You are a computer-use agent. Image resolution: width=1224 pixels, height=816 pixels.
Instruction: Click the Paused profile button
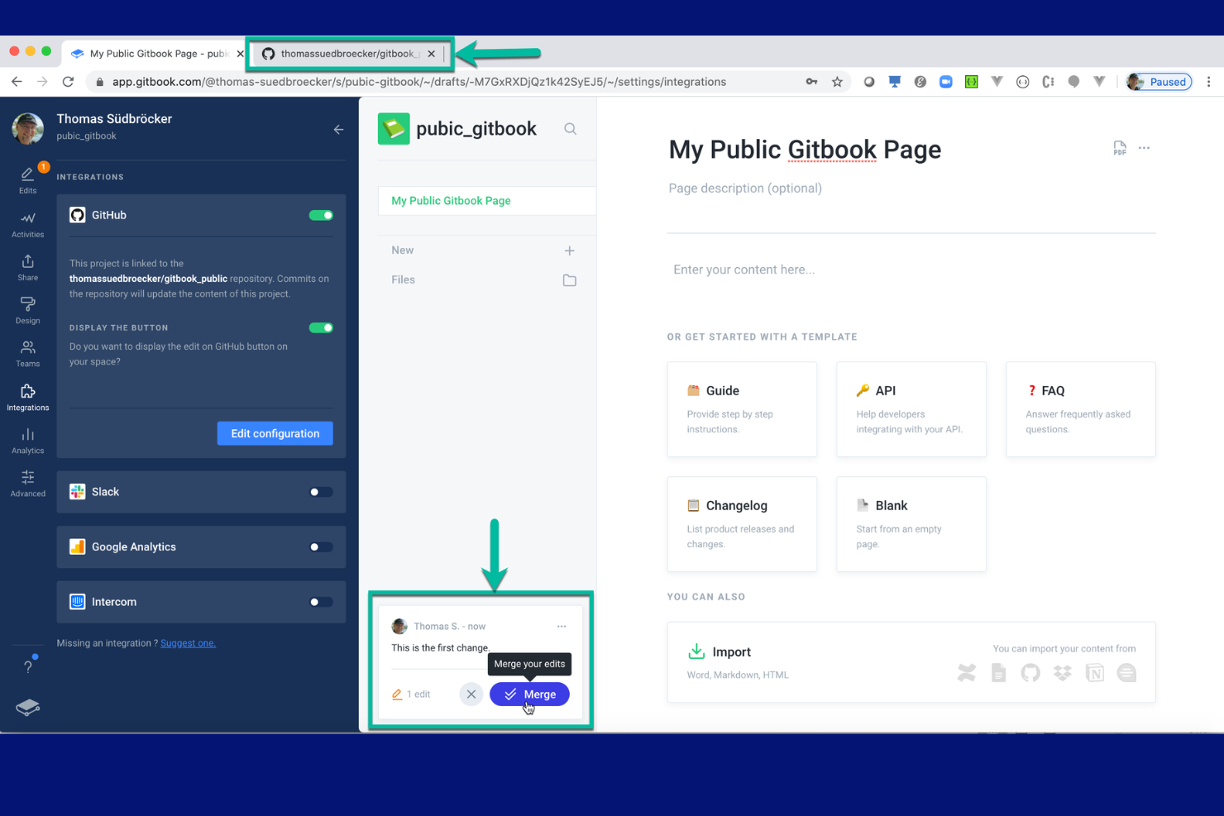coord(1159,82)
